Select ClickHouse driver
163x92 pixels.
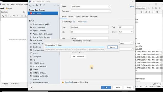coord(37,47)
